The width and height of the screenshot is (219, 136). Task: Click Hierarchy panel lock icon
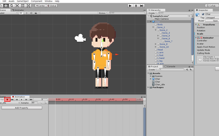tap(189, 10)
